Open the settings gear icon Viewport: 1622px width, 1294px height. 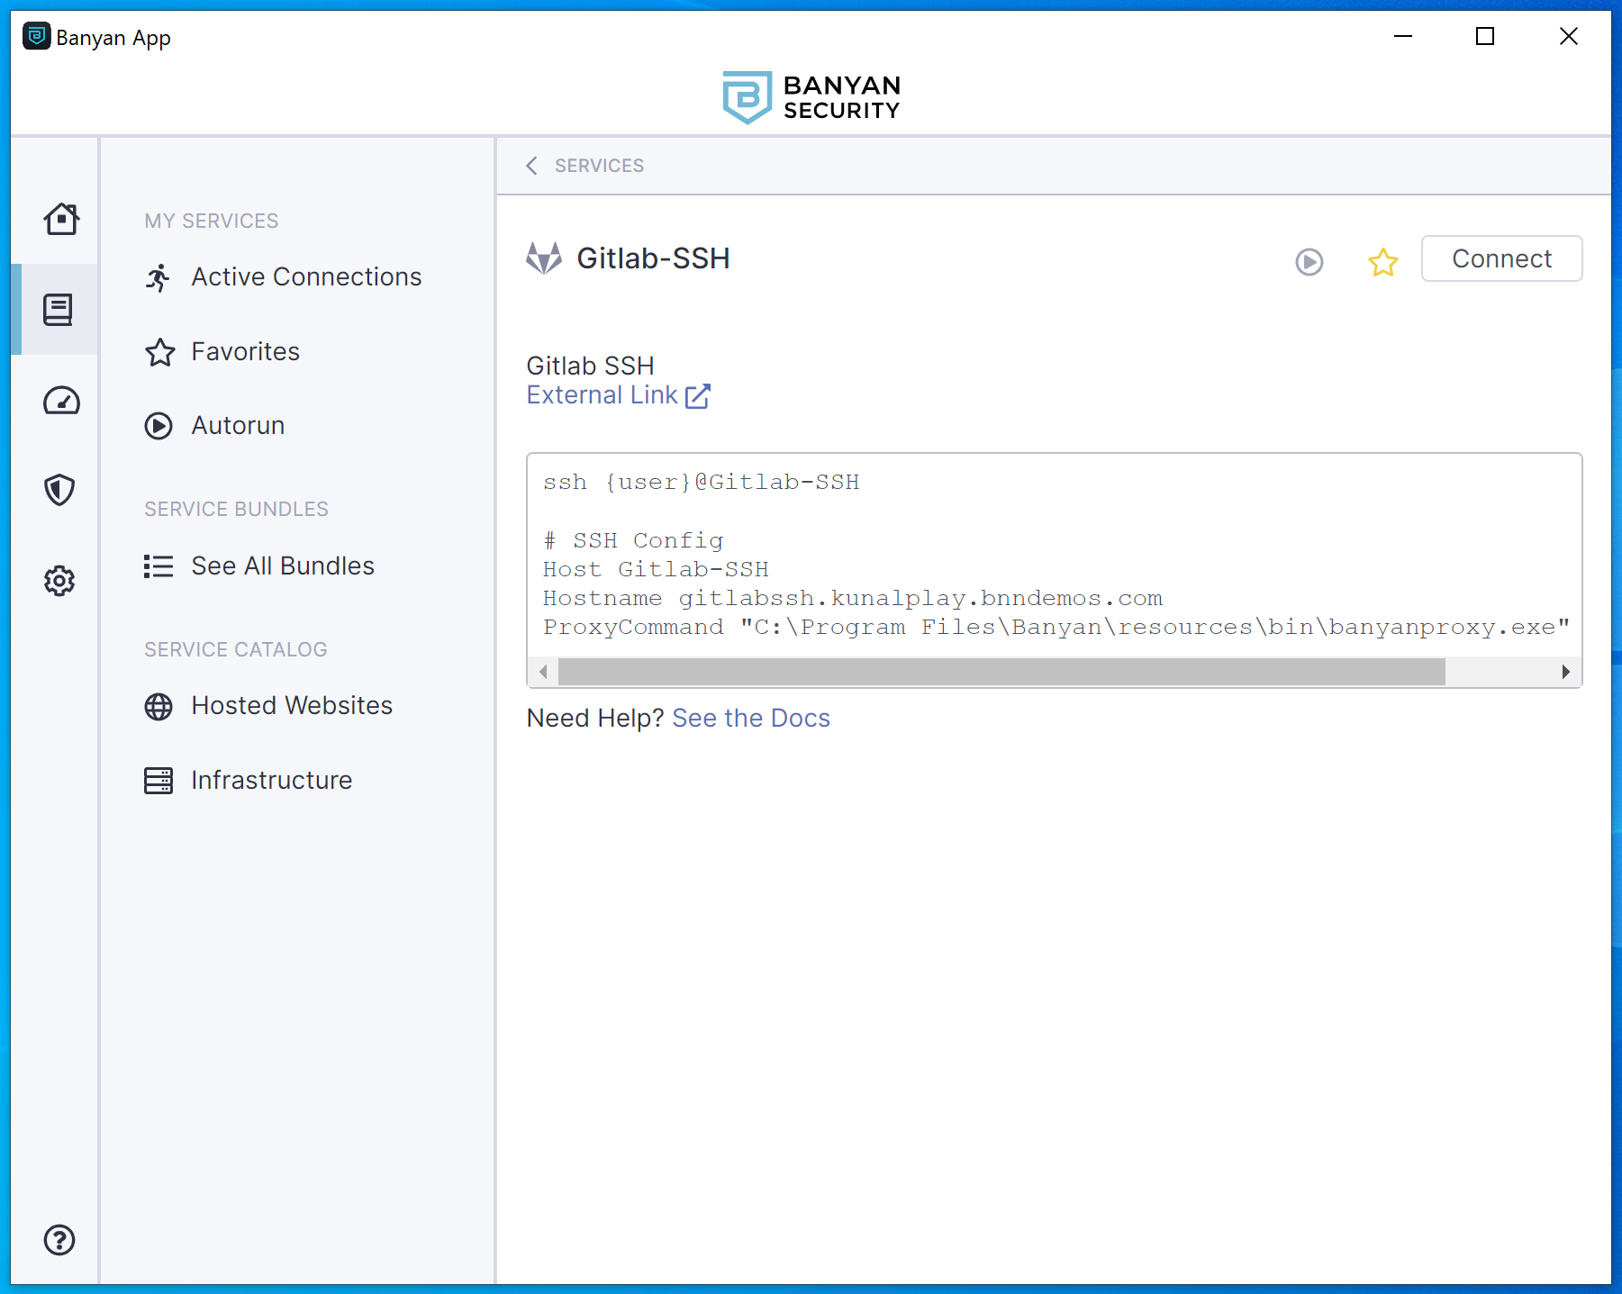[59, 581]
